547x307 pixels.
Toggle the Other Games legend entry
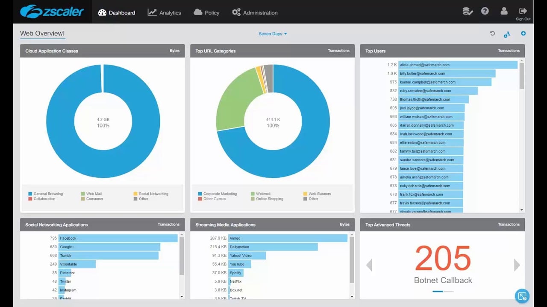click(x=212, y=199)
